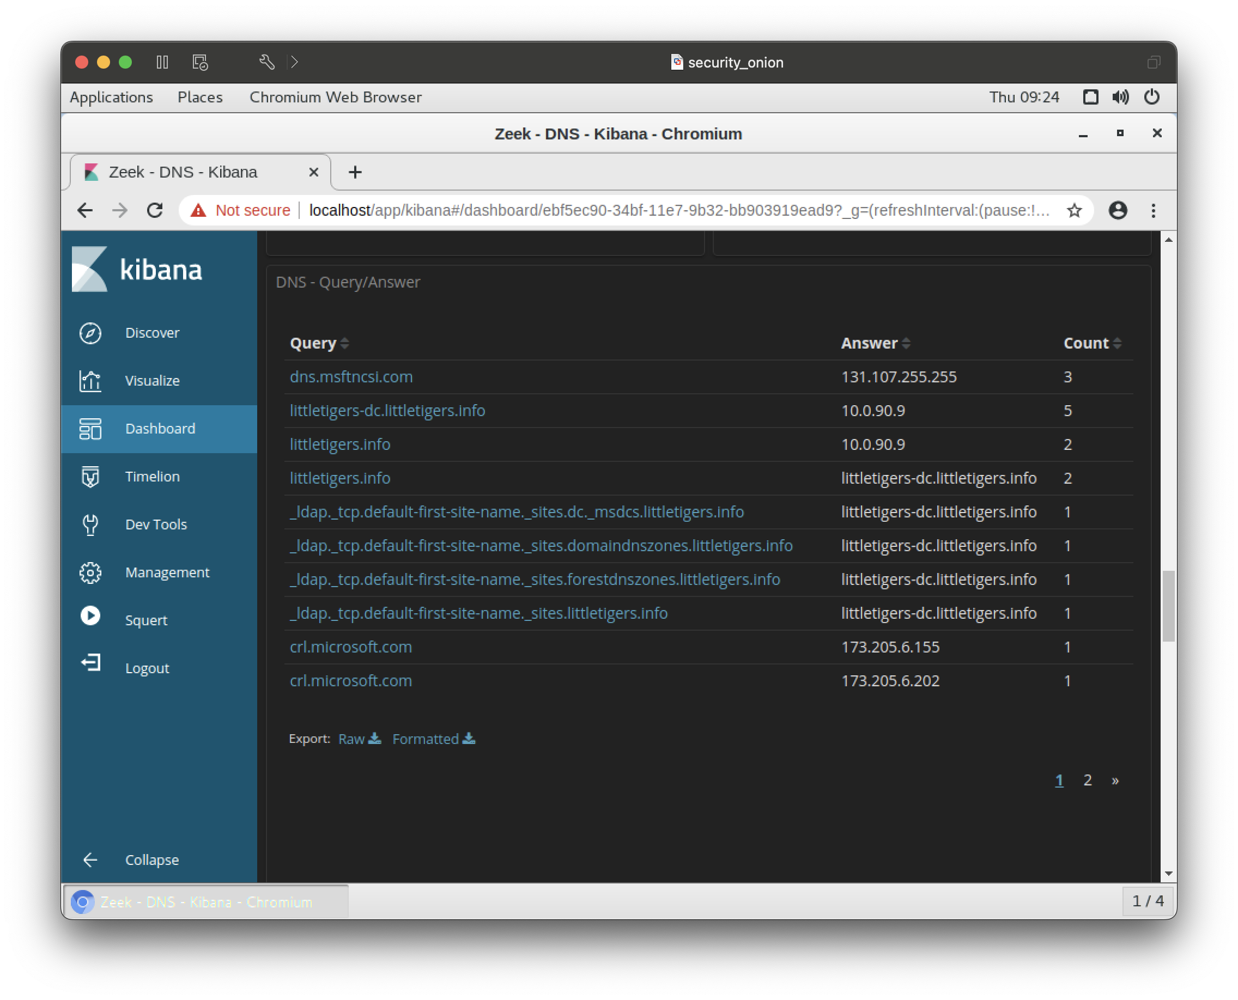Click the domaindnszones.littletigers.info query
Screen dimensions: 1238x1000
541,546
